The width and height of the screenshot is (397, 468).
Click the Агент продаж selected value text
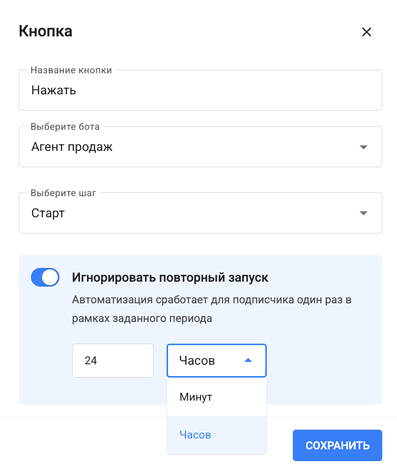click(72, 147)
